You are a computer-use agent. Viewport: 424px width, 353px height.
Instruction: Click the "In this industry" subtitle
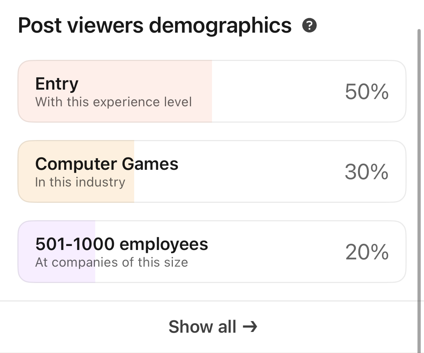[80, 182]
